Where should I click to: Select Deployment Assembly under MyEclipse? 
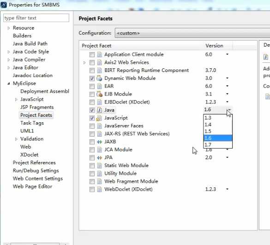[x=45, y=91]
